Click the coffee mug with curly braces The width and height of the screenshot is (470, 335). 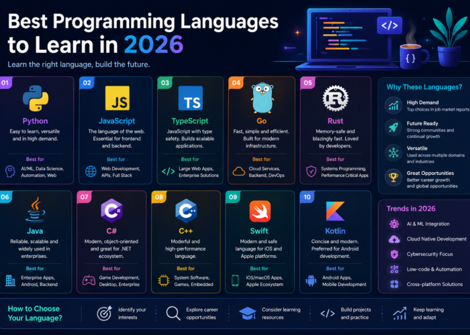(414, 56)
